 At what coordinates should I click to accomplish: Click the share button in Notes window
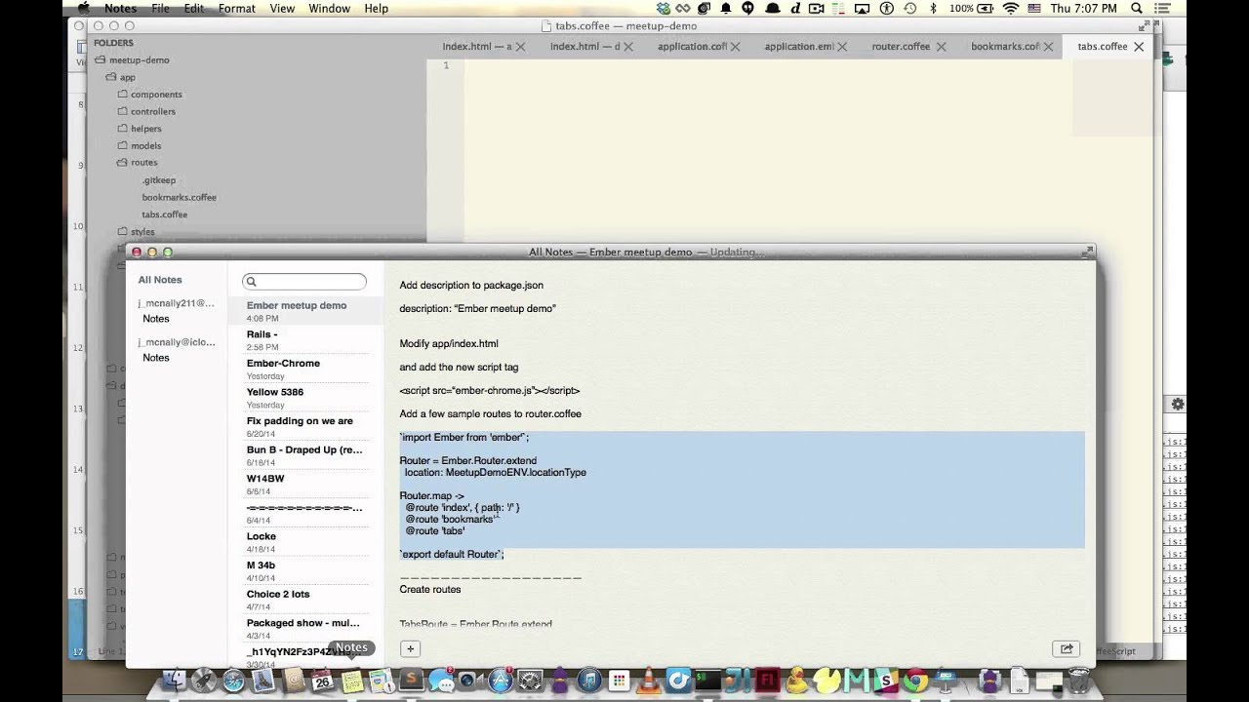pyautogui.click(x=1066, y=648)
